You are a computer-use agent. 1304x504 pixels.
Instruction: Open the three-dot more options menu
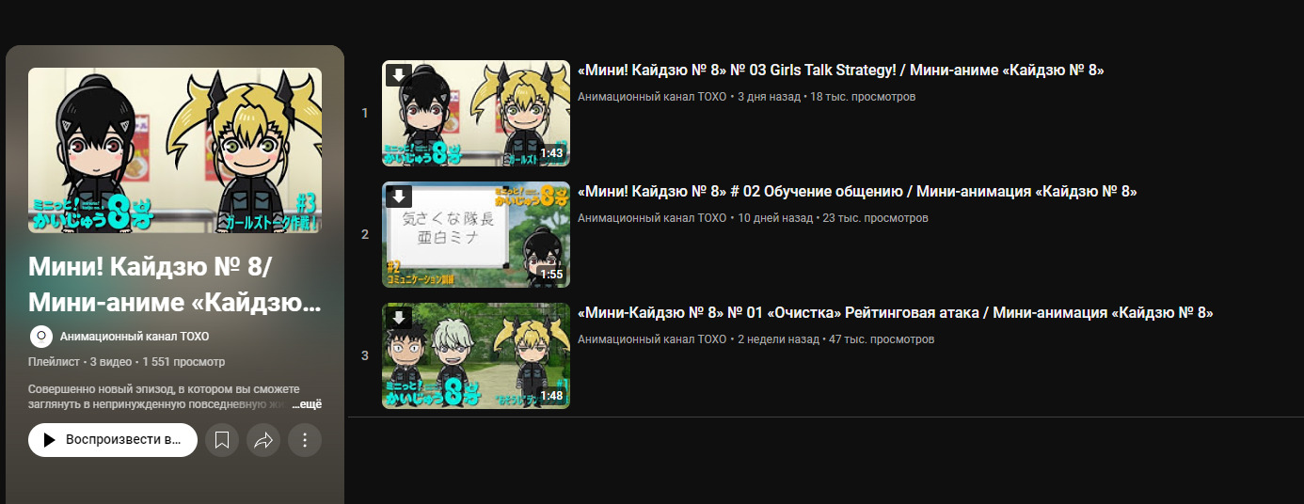pyautogui.click(x=305, y=440)
